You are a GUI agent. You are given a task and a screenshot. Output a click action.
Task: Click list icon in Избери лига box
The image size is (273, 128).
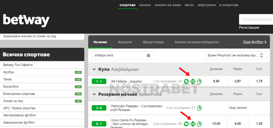tap(148, 56)
